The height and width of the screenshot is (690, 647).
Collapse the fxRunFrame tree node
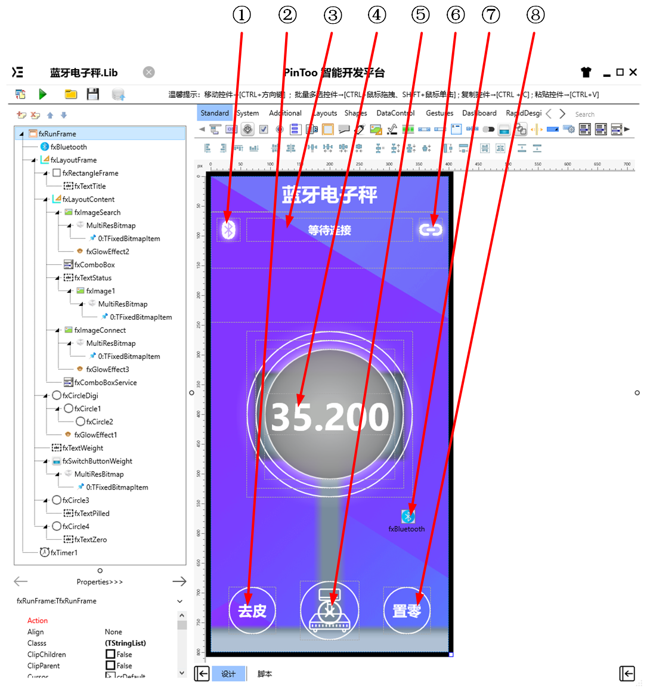pos(21,134)
